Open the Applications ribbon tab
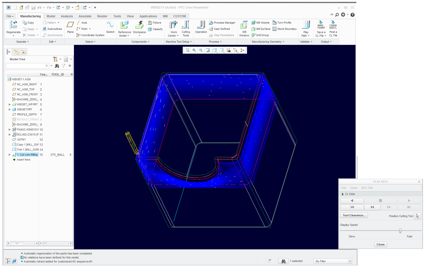429x273 pixels. pos(148,16)
